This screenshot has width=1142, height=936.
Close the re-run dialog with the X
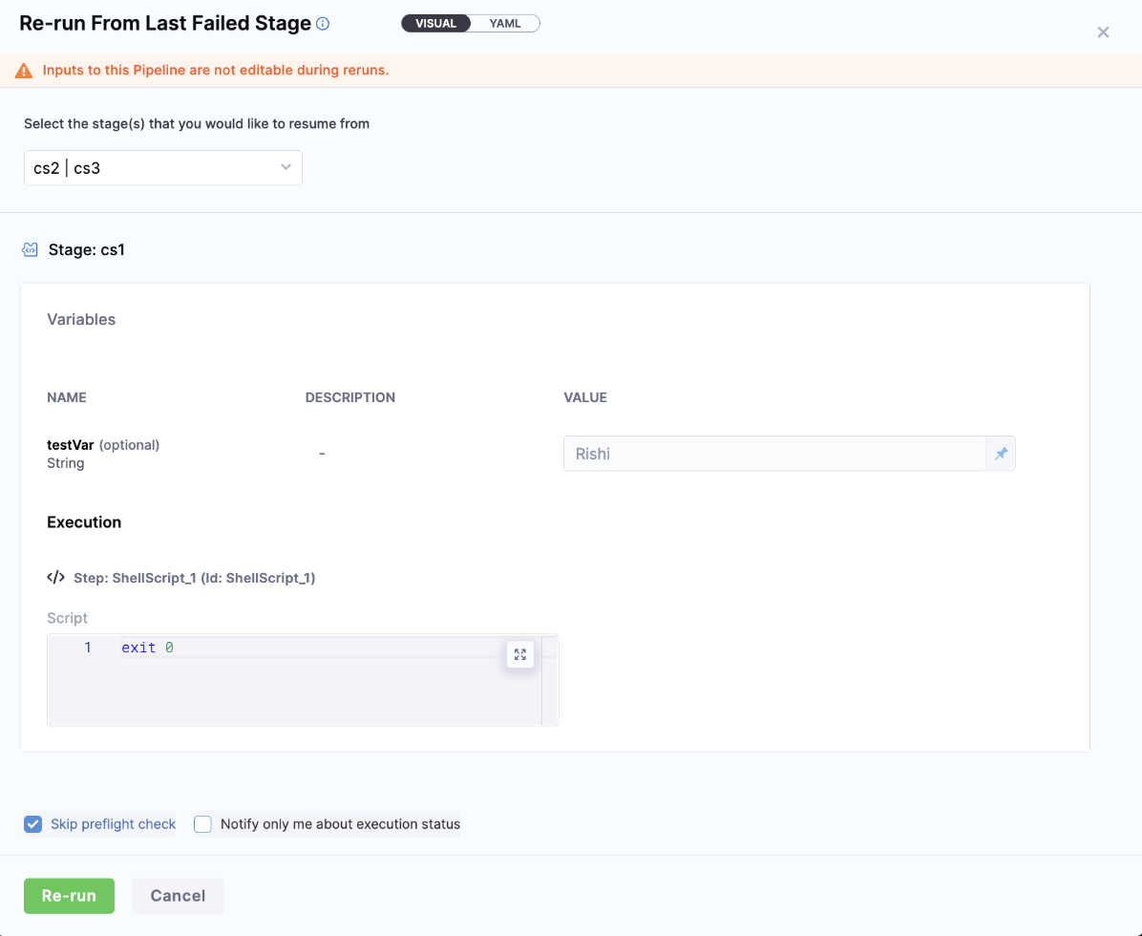[1103, 32]
